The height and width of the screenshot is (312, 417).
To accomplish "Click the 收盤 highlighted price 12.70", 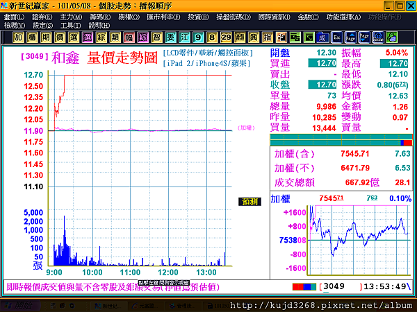I will (322, 85).
